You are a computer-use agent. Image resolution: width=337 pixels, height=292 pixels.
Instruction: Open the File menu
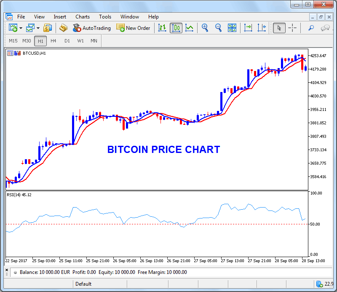[21, 17]
